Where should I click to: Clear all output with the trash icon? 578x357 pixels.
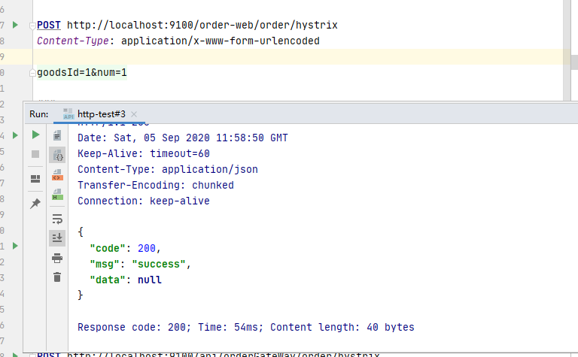[57, 277]
